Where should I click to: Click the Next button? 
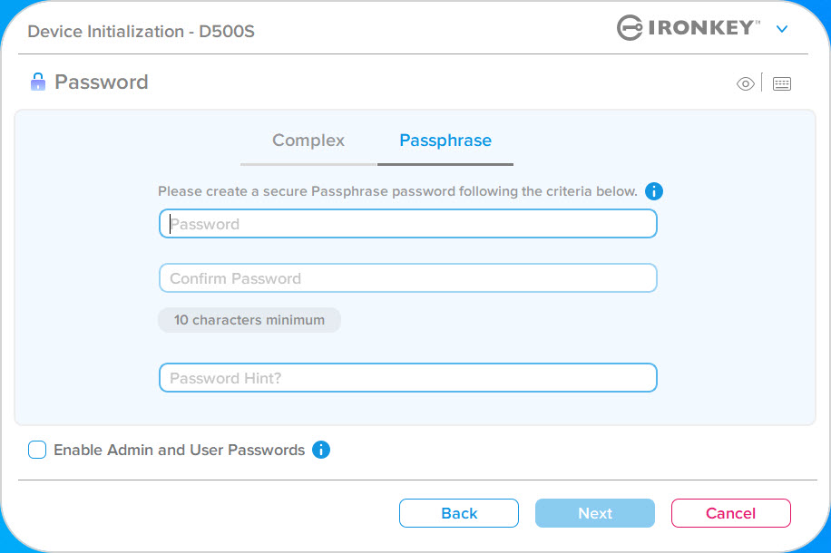595,513
